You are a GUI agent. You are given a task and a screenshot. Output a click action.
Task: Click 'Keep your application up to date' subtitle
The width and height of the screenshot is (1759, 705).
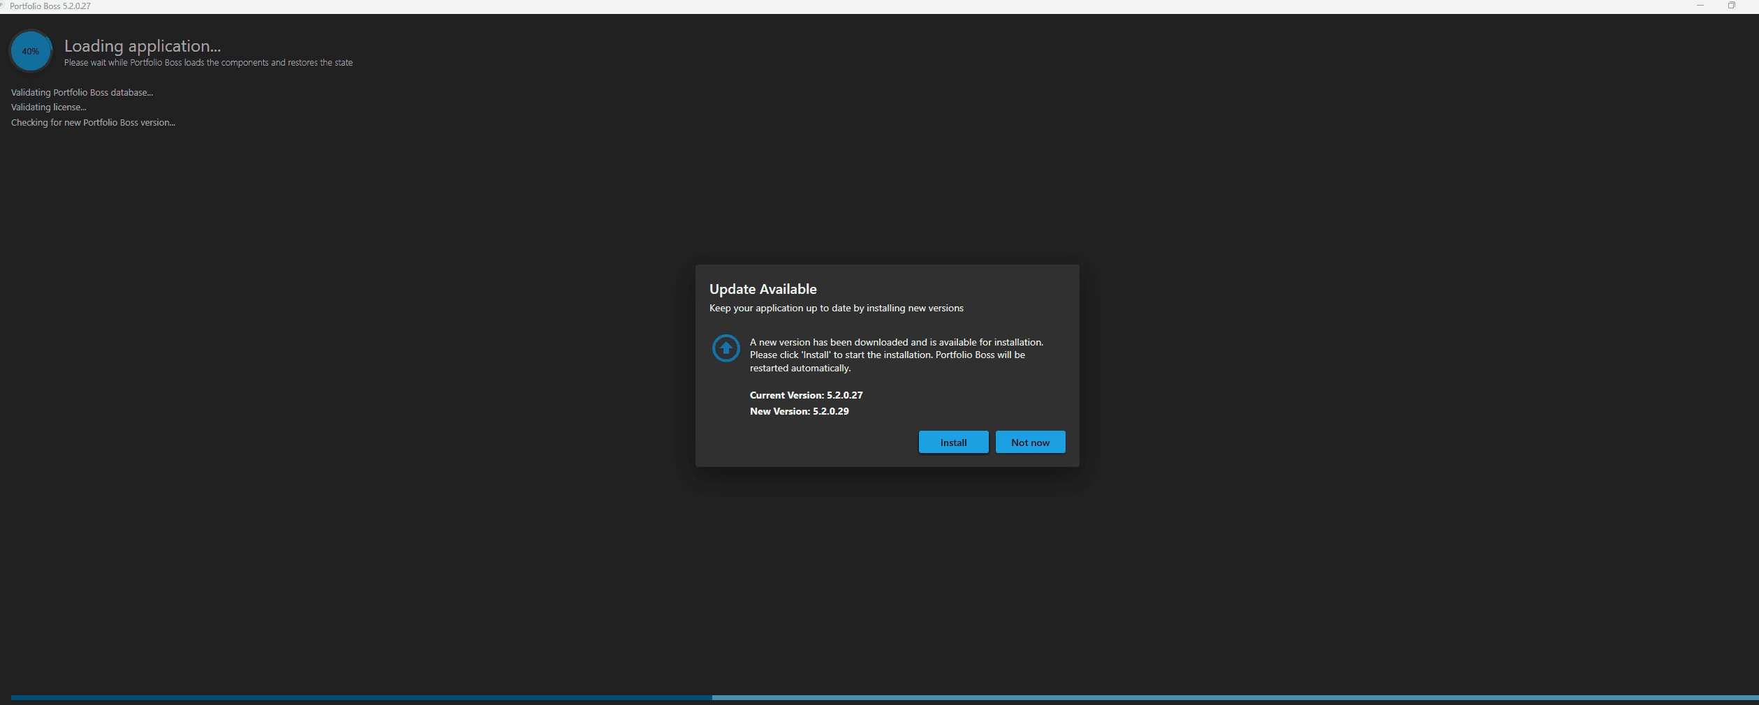tap(836, 308)
